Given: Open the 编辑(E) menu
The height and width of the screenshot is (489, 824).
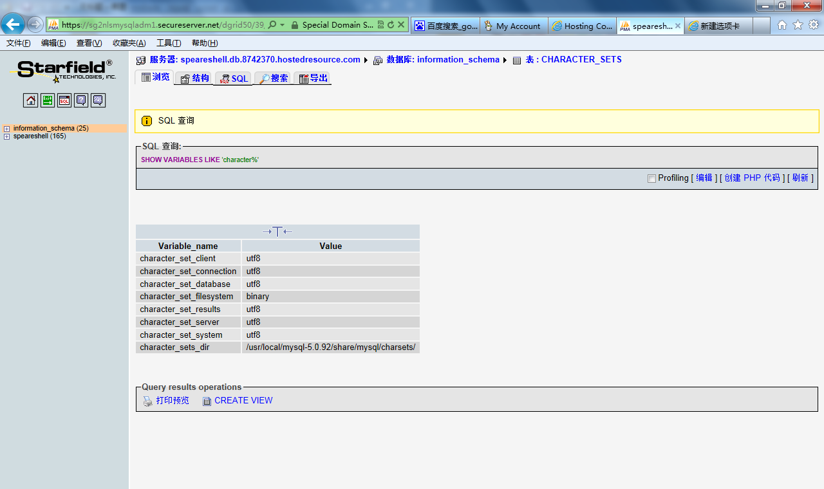Looking at the screenshot, I should tap(53, 43).
